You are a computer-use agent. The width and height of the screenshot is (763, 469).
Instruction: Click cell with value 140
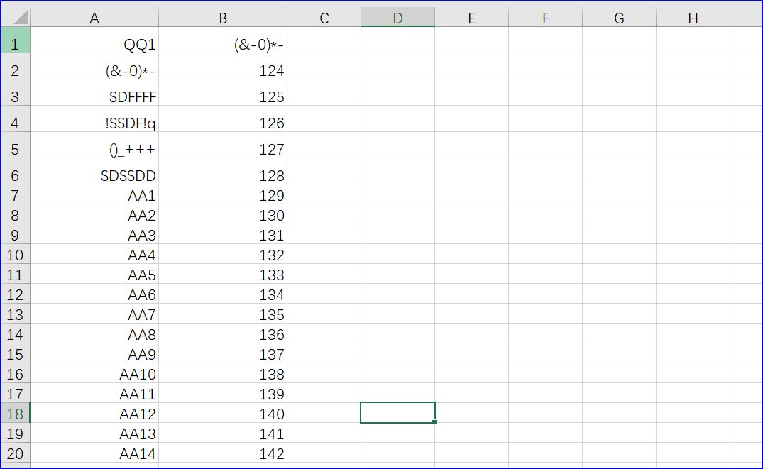click(x=223, y=412)
